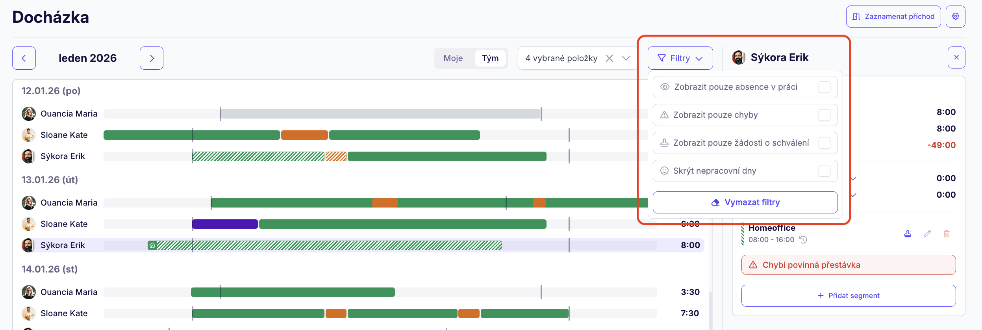This screenshot has width=982, height=330.
Task: Advance to next month with right chevron
Action: pyautogui.click(x=152, y=58)
